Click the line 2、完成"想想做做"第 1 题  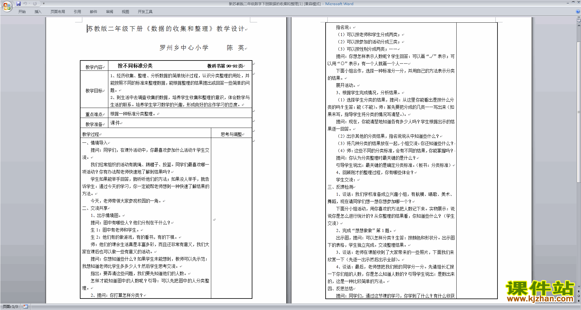[364, 230]
